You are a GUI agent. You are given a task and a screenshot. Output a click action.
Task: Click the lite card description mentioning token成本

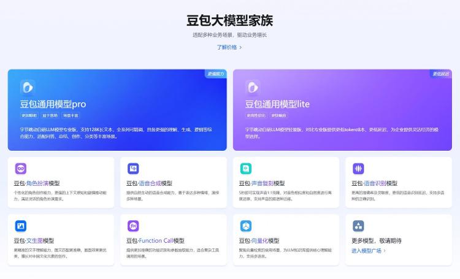pos(342,133)
